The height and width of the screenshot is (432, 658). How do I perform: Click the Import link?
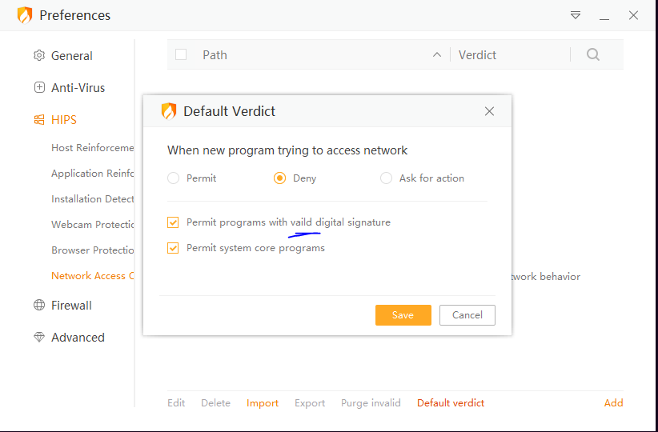(x=263, y=403)
